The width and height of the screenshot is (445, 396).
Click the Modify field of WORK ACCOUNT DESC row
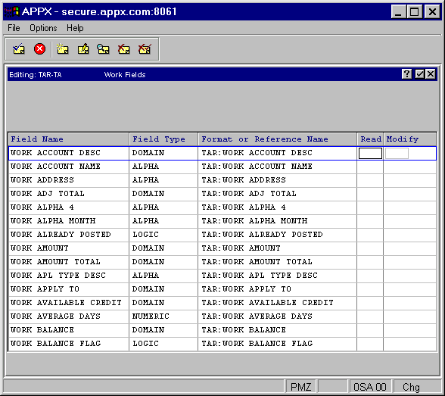pyautogui.click(x=397, y=153)
